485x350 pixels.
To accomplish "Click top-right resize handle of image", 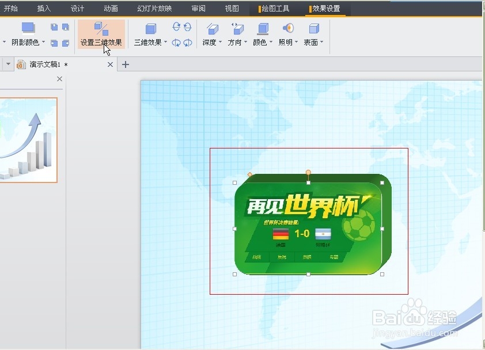I will click(x=382, y=182).
